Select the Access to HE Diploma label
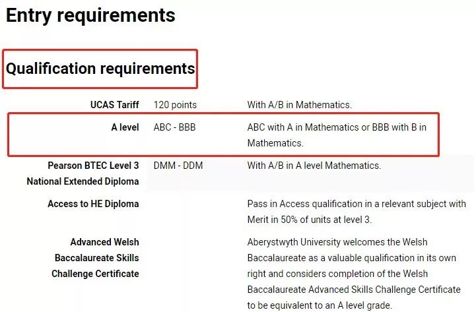This screenshot has width=476, height=312. (93, 204)
